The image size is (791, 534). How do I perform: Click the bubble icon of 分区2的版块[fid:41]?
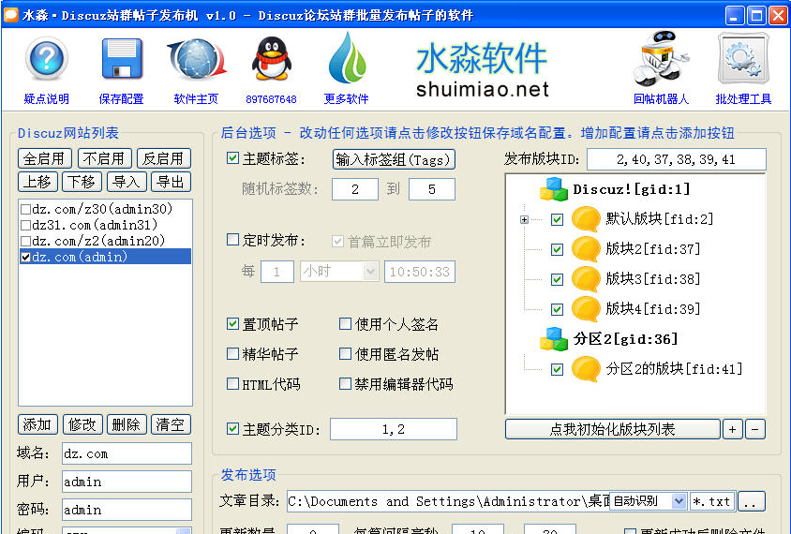[x=586, y=369]
